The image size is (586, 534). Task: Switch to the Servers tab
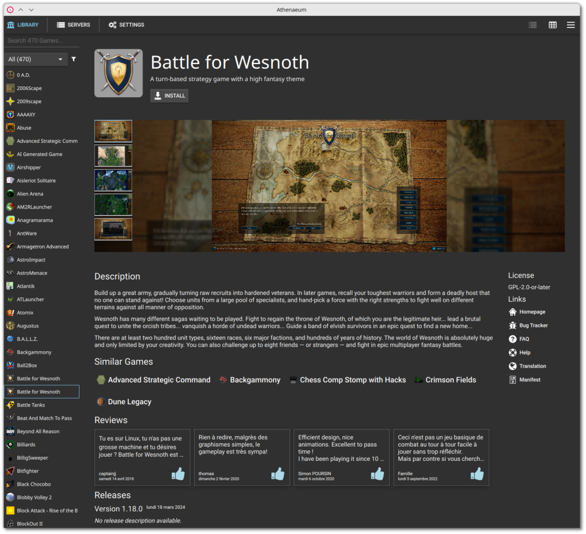(x=73, y=25)
